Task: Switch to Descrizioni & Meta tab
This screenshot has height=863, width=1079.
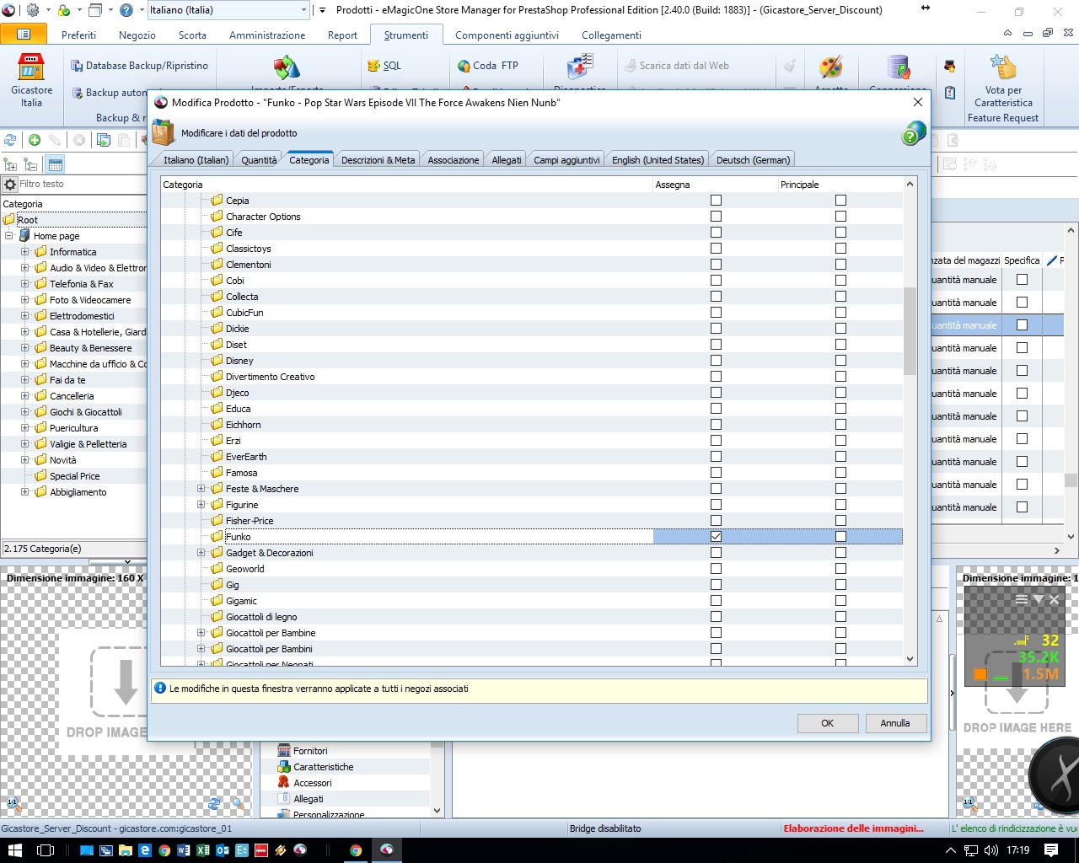Action: pyautogui.click(x=378, y=160)
